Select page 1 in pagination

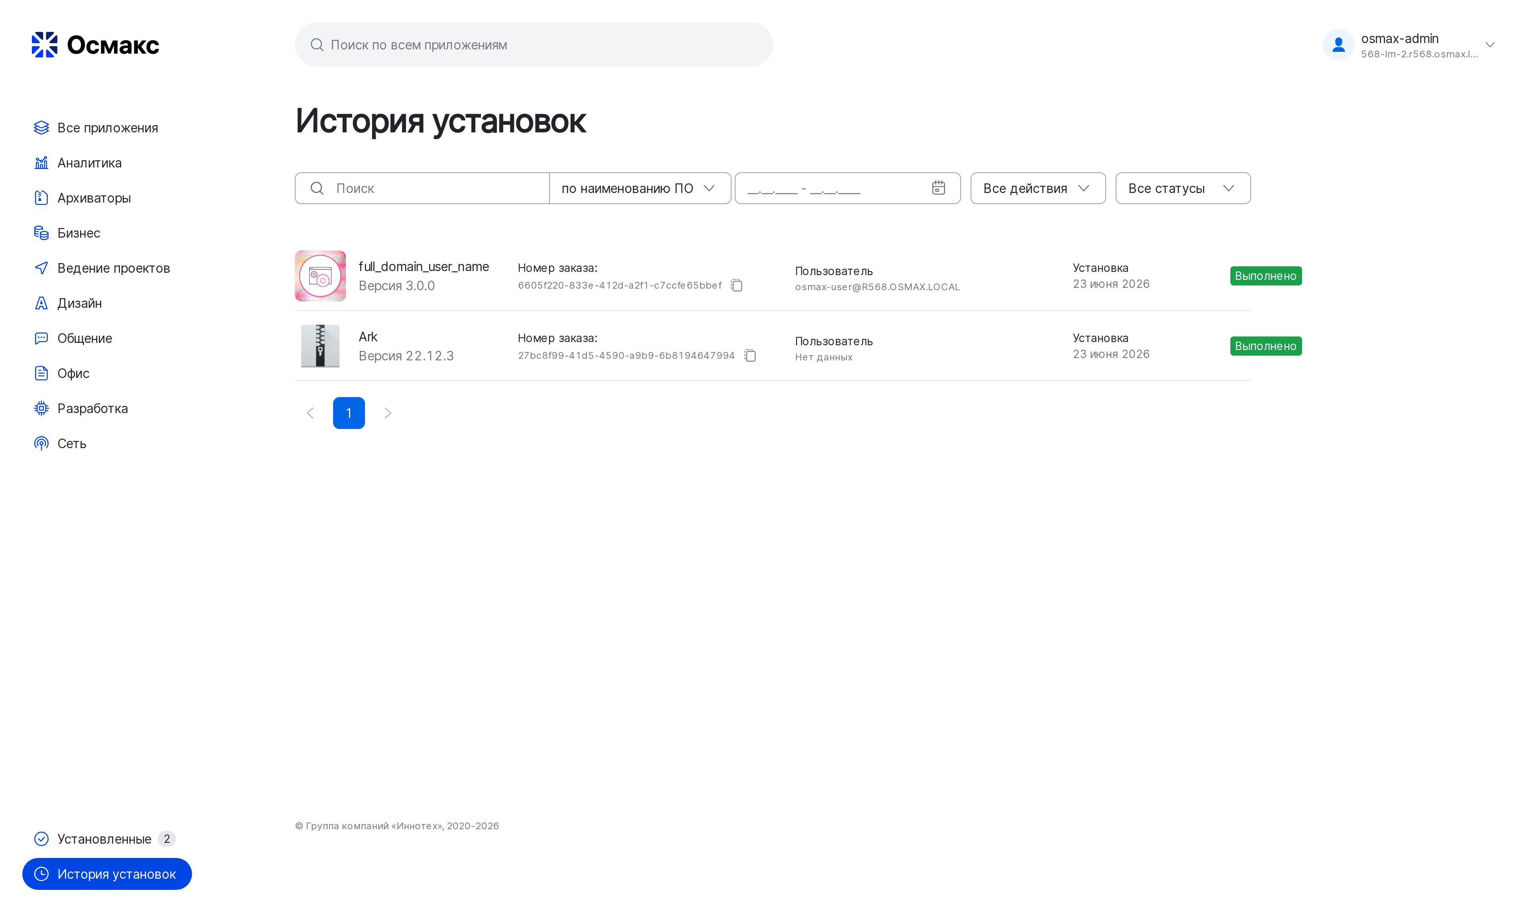pos(349,413)
